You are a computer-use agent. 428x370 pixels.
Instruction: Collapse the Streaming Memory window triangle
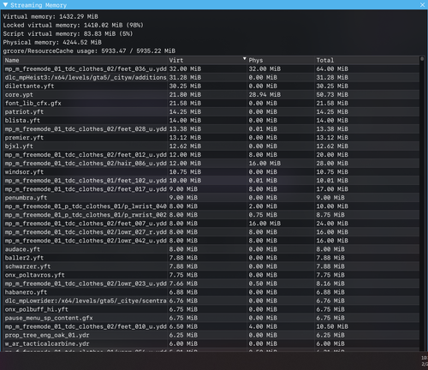pos(5,4)
